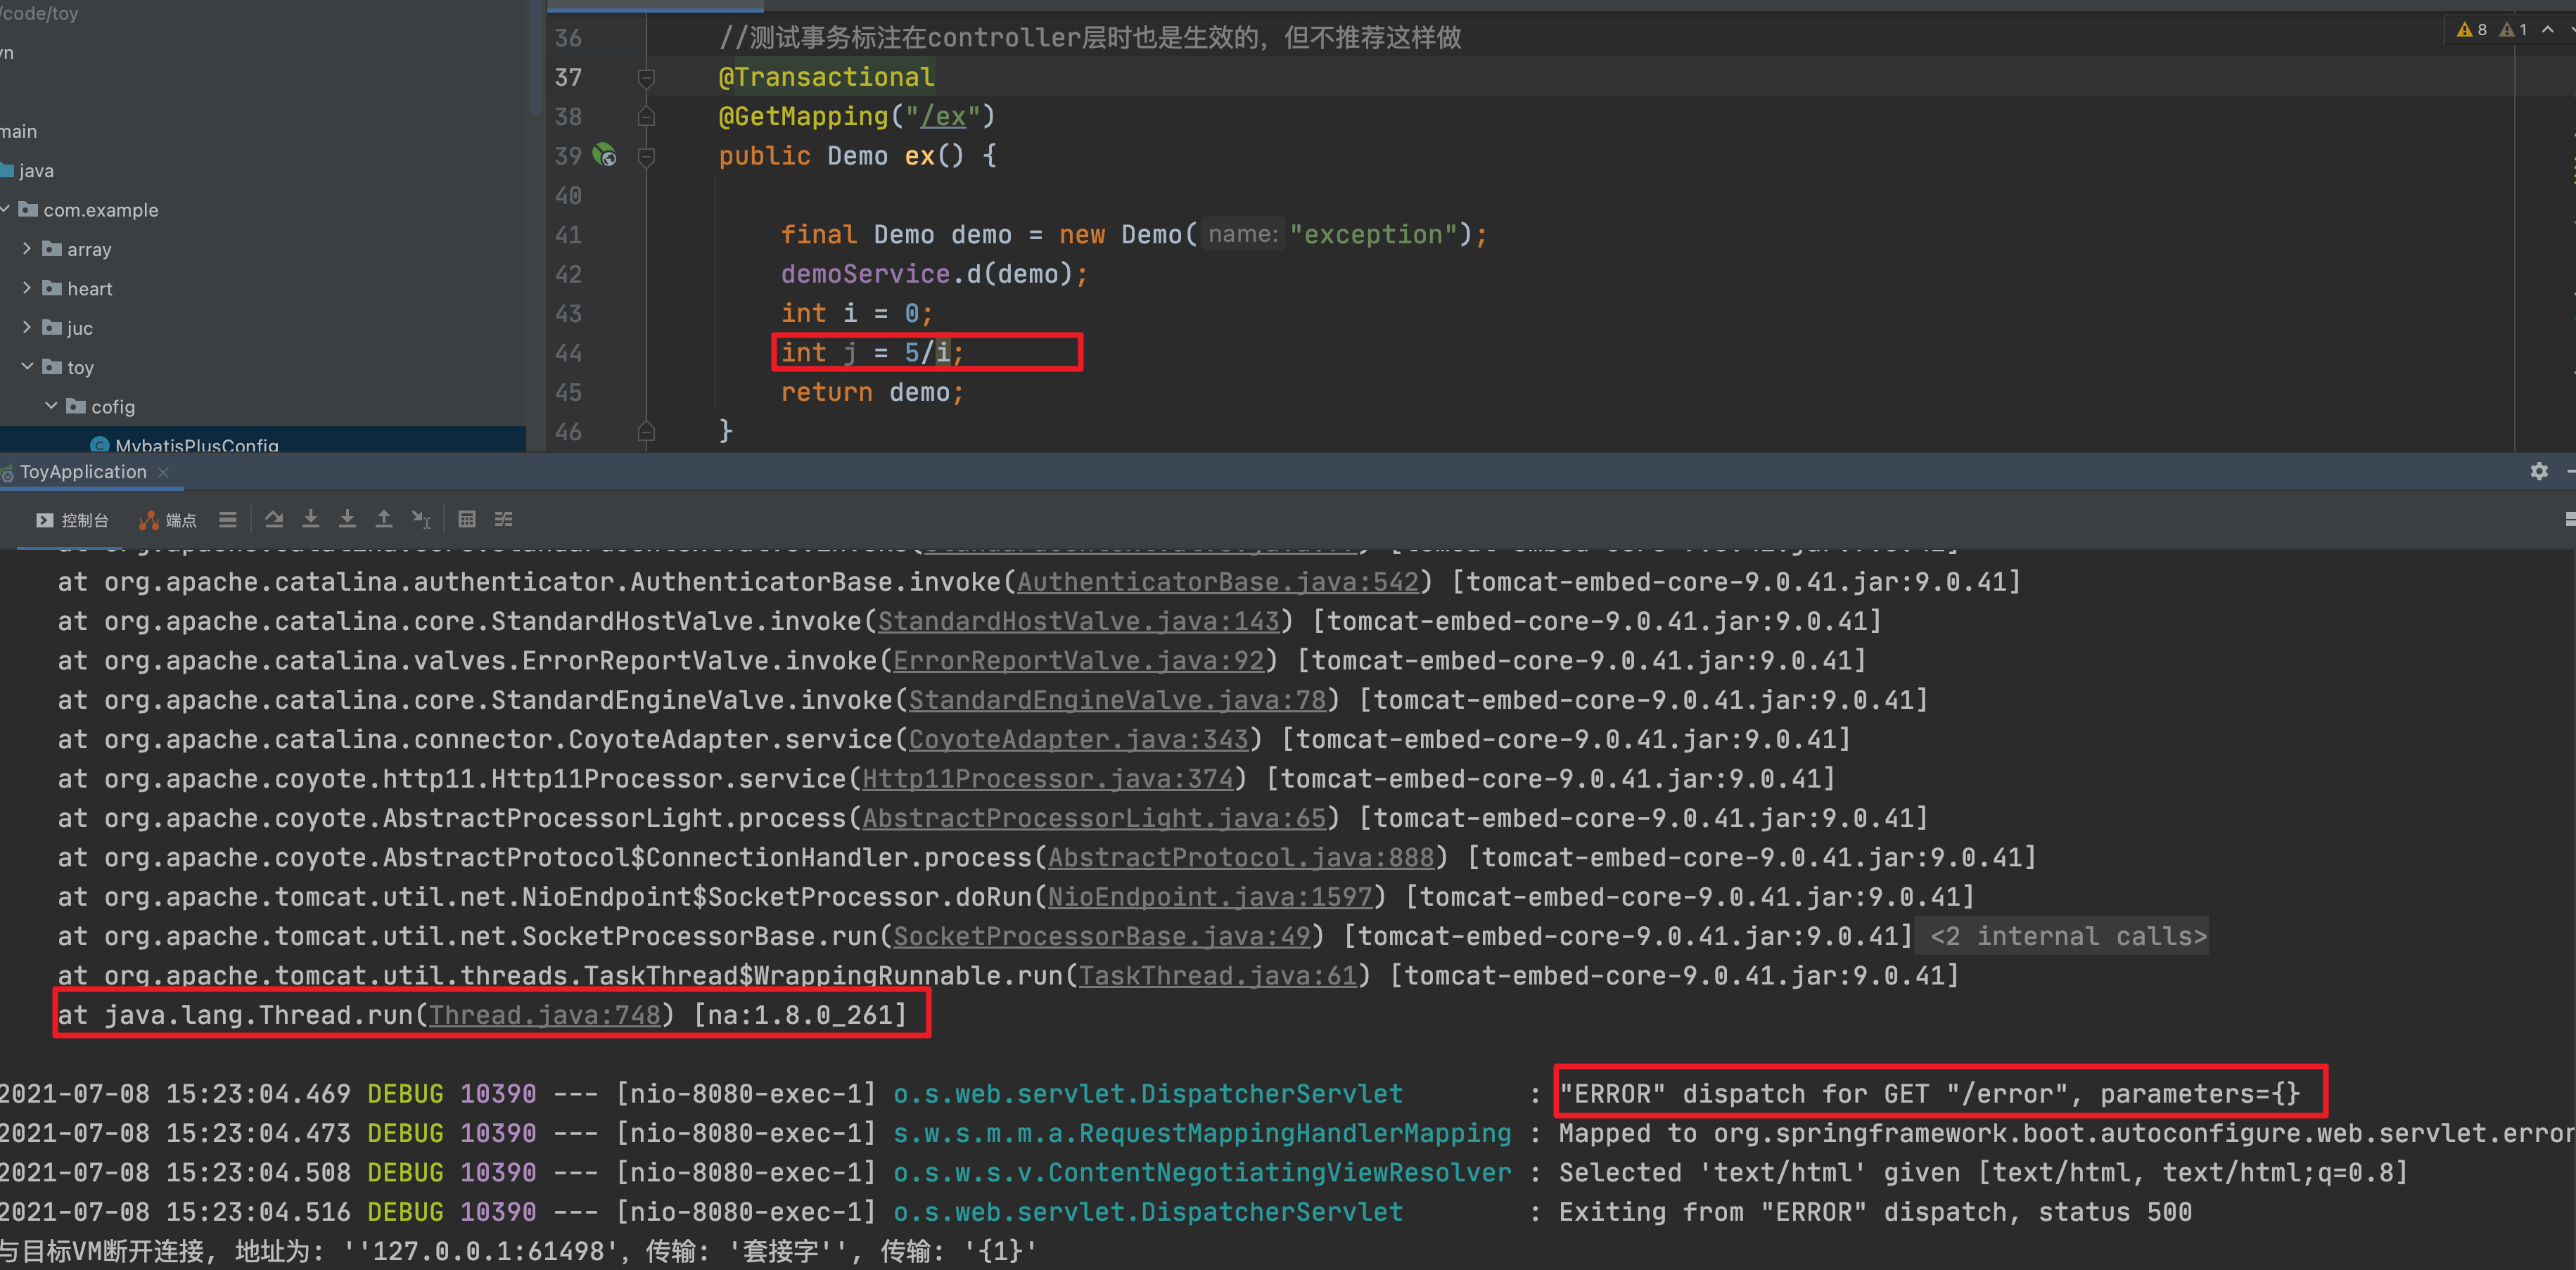The image size is (2576, 1270).
Task: Select the green run icon beside line 39
Action: click(605, 155)
